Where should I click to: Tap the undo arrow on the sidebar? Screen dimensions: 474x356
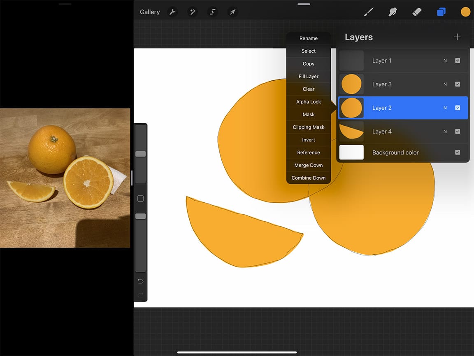[140, 281]
